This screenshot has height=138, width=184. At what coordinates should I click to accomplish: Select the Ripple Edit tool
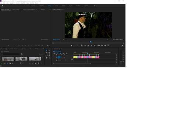coord(46,53)
